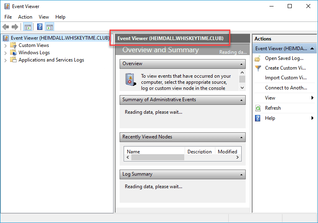Click the Help question mark icon in Actions
The width and height of the screenshot is (318, 223).
(257, 118)
